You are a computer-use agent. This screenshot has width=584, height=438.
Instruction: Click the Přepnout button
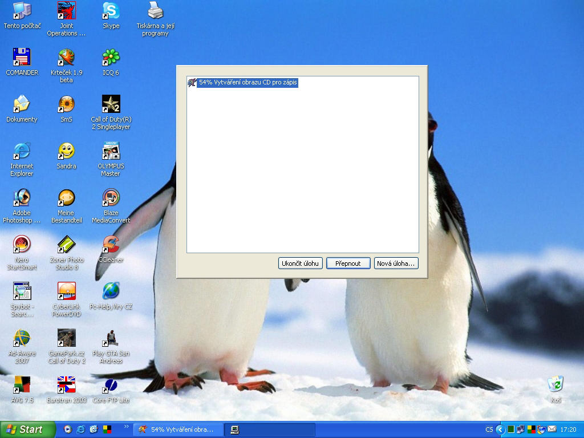pyautogui.click(x=348, y=263)
